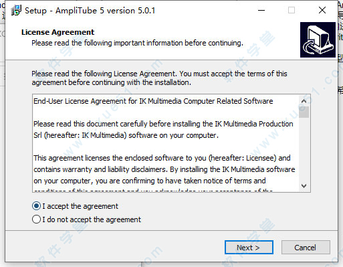Click the computer installer graphic in header
Image resolution: width=343 pixels, height=267 pixels.
tap(318, 39)
